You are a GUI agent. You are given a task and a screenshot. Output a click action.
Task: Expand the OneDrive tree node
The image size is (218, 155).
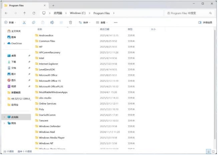coord(4,43)
